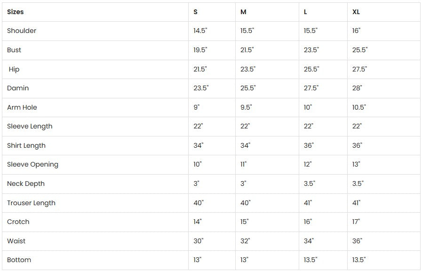The image size is (422, 272).
Task: Select the Damin row label
Action: pos(18,88)
